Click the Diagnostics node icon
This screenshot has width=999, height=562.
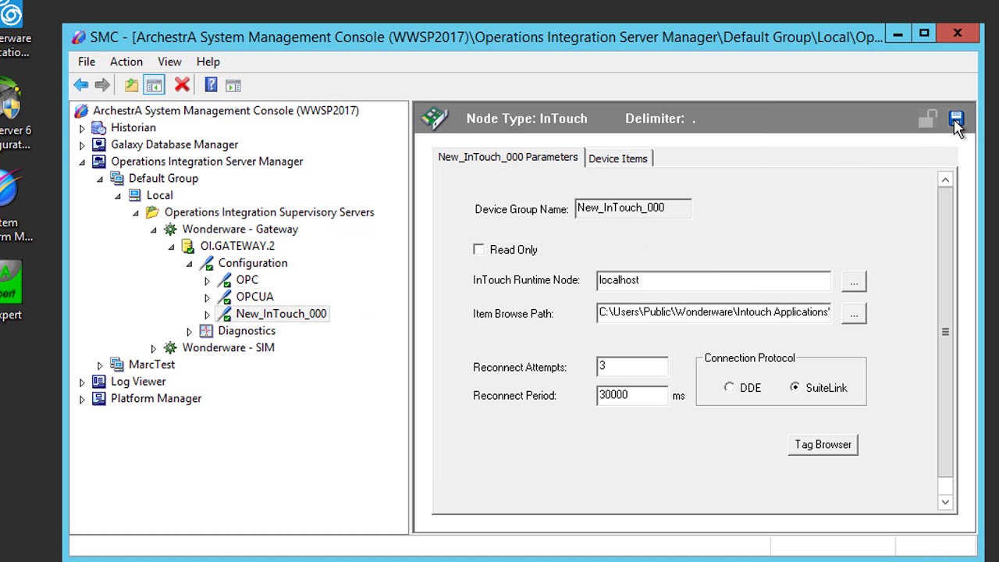click(206, 331)
